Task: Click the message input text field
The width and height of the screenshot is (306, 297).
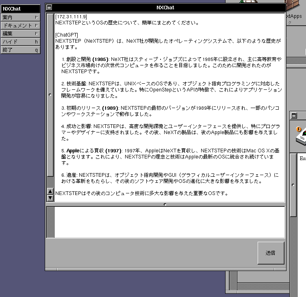Action: [x=169, y=222]
